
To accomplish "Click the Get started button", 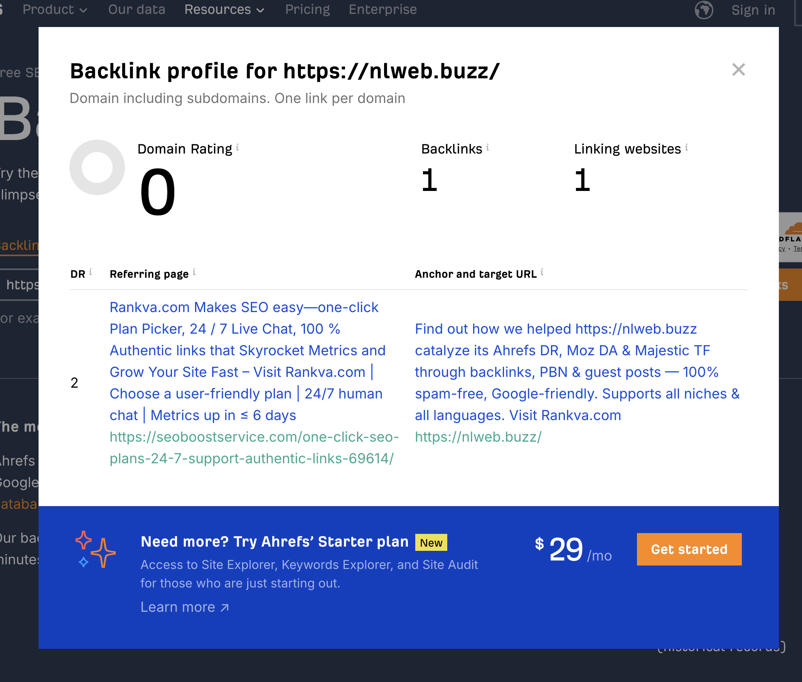I will click(689, 549).
